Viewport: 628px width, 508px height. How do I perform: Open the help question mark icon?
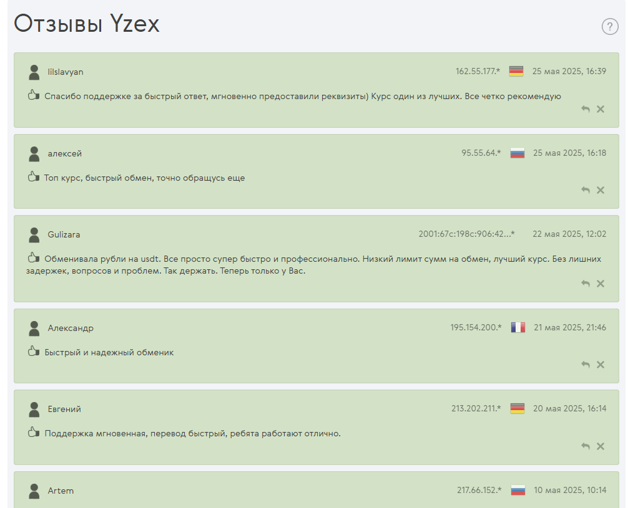point(609,27)
